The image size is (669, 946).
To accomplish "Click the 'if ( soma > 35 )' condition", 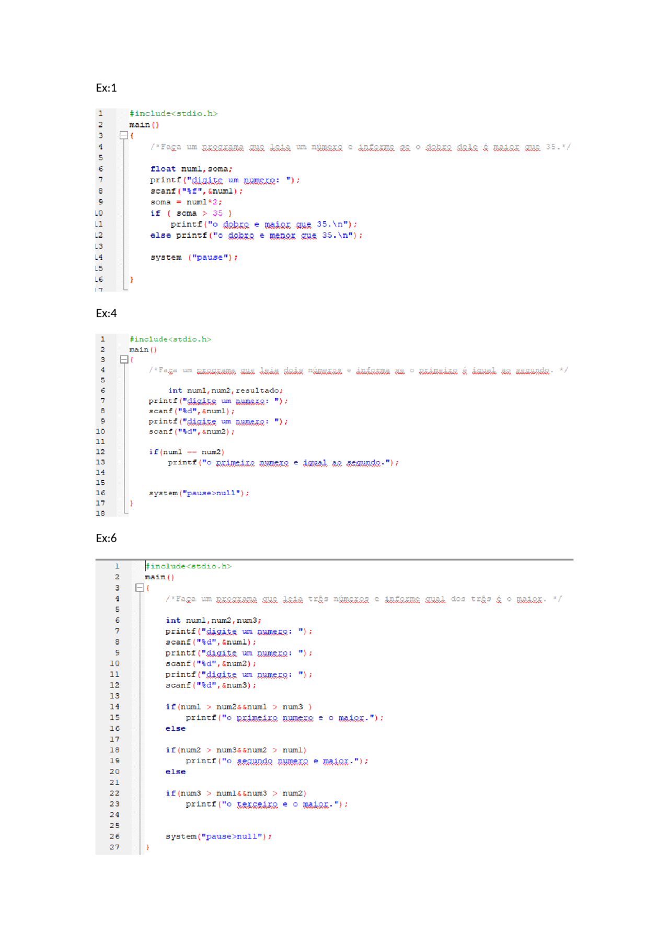I will pyautogui.click(x=191, y=213).
